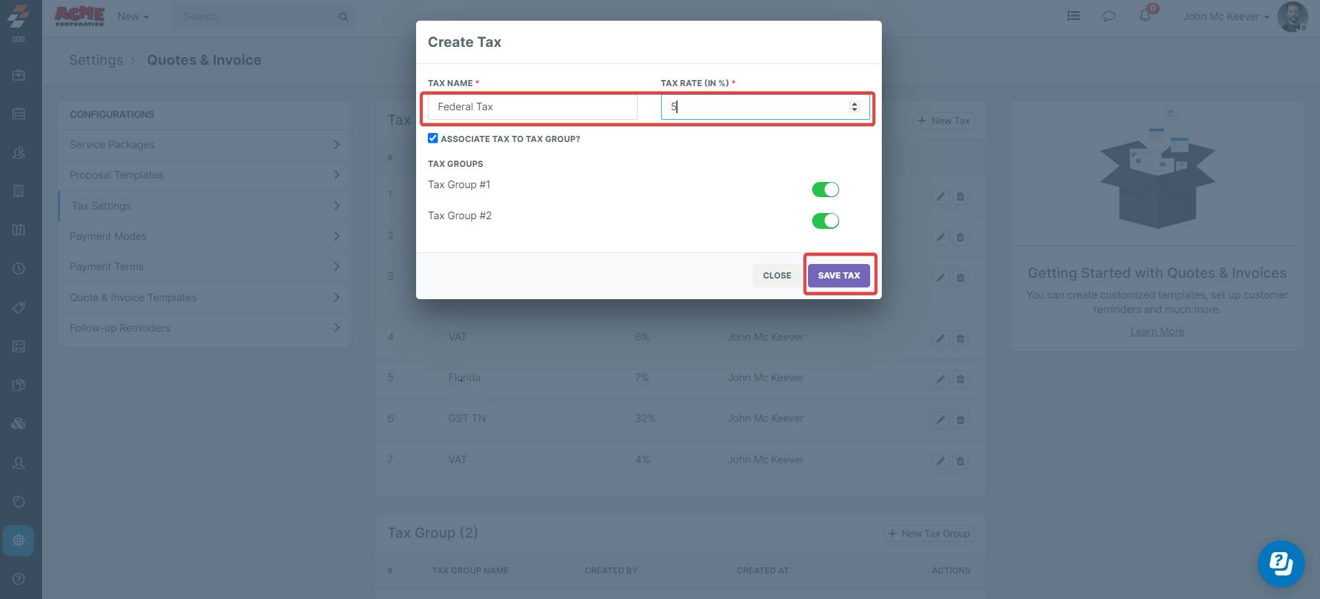Disable the Tax Group #2 switch
The height and width of the screenshot is (599, 1320).
point(825,221)
